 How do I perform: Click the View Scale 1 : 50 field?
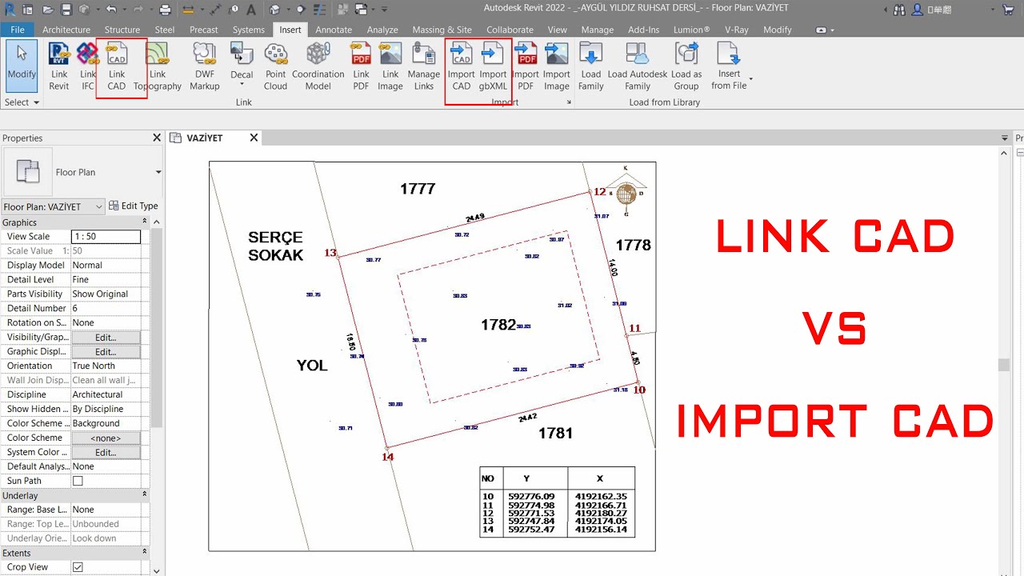click(x=106, y=237)
